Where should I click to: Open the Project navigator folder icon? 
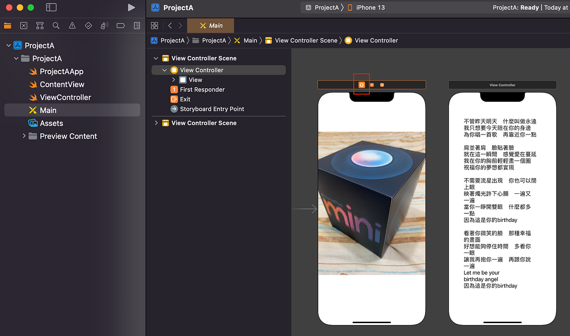click(x=8, y=25)
